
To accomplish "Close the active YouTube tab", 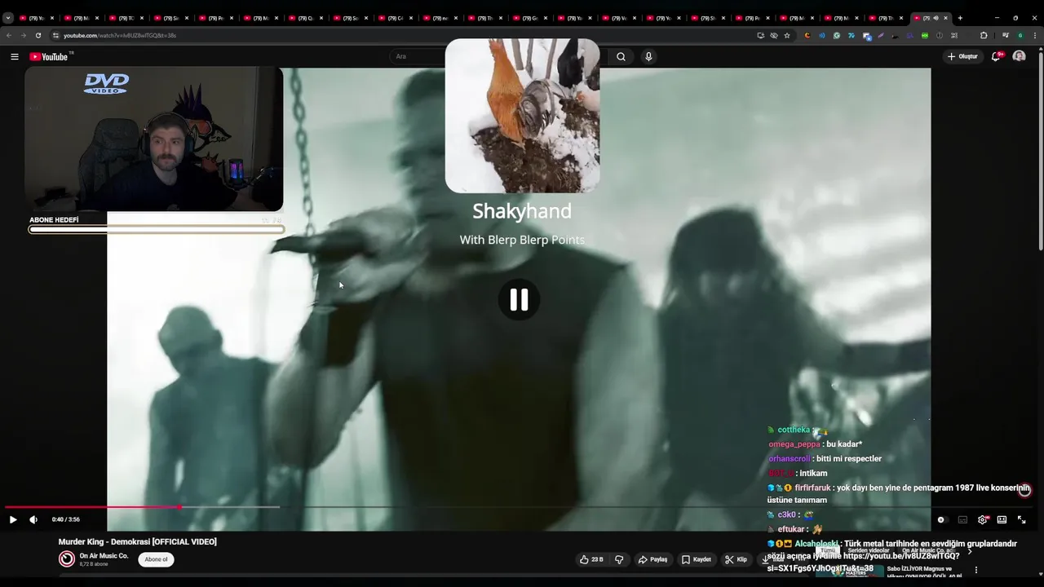I will pos(946,18).
